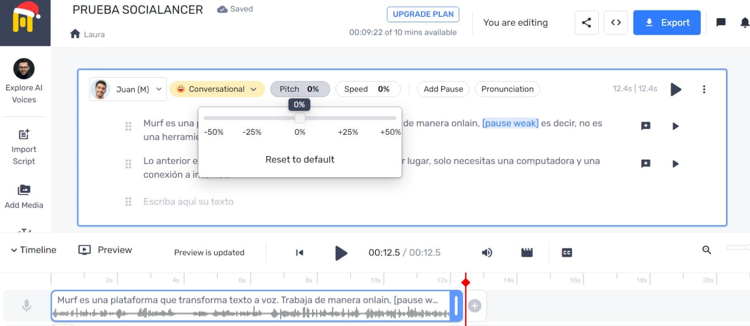The image size is (750, 326).
Task: Open the Pronunciation tool
Action: 507,89
